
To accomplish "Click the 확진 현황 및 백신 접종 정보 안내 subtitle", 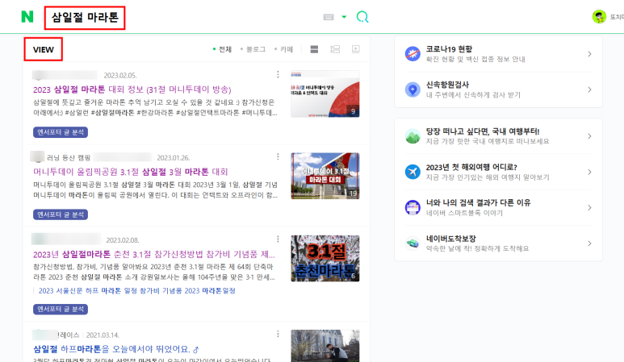I will point(475,59).
